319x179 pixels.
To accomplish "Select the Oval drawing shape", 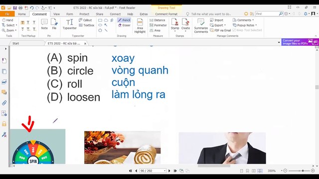I will pyautogui.click(x=100, y=25).
